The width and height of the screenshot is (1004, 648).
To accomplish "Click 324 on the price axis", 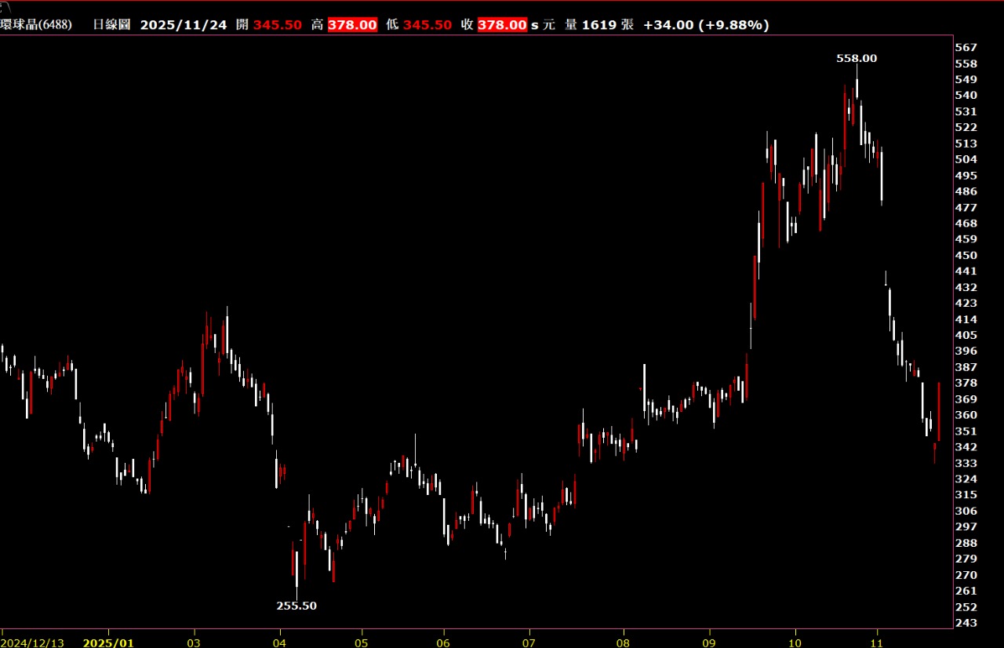I will (966, 479).
